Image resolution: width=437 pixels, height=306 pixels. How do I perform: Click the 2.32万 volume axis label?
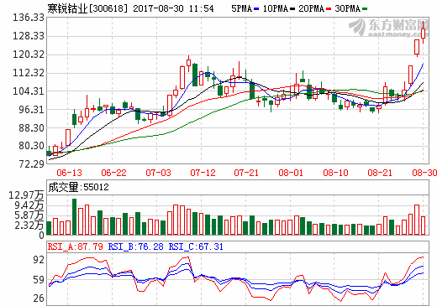click(x=29, y=226)
